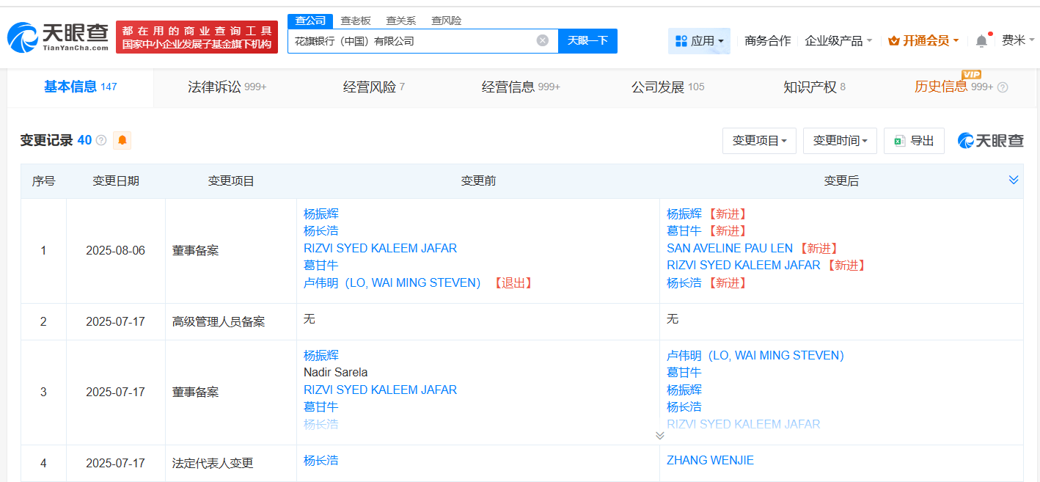Click the 变更后 column header
This screenshot has width=1040, height=482.
841,180
